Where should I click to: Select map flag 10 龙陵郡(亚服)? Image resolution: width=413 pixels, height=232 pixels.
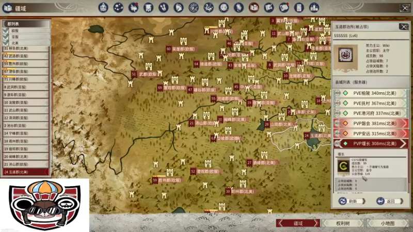pyautogui.click(x=298, y=76)
